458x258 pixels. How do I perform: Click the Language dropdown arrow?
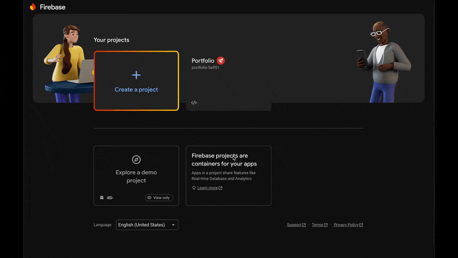(173, 225)
